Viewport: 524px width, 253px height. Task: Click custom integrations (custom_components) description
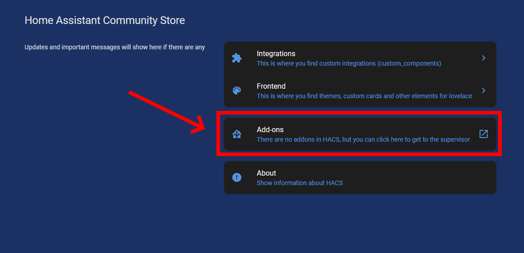click(x=349, y=63)
